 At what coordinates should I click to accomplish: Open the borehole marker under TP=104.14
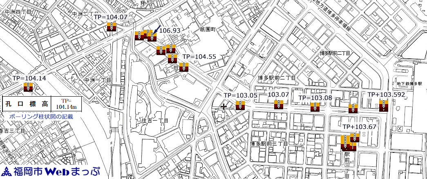28,87
